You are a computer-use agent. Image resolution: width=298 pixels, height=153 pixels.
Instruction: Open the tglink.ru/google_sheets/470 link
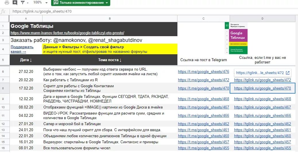coord(262,88)
